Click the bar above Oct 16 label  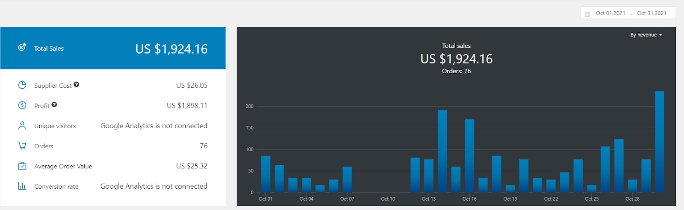pyautogui.click(x=469, y=156)
